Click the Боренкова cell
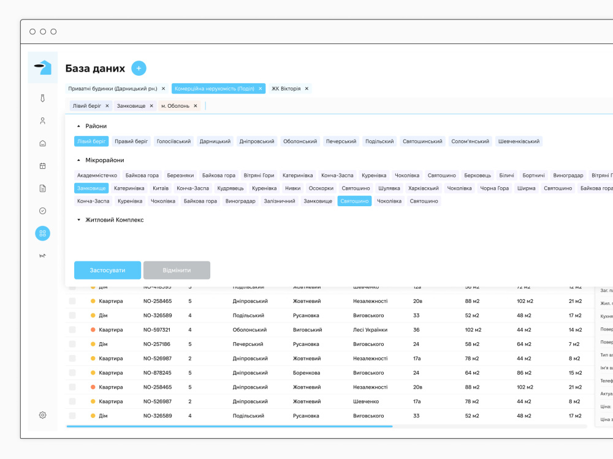The height and width of the screenshot is (459, 613). click(x=306, y=373)
